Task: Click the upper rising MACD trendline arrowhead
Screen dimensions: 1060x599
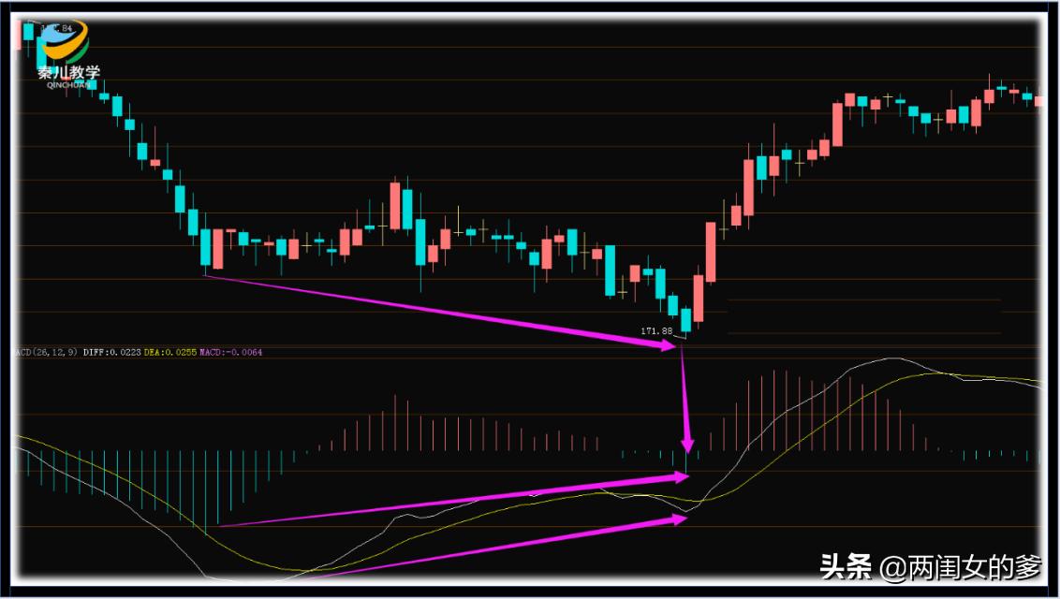Action: (x=680, y=476)
